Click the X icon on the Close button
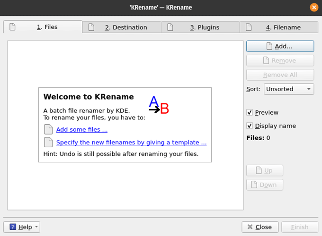The width and height of the screenshot is (322, 236). (x=250, y=227)
